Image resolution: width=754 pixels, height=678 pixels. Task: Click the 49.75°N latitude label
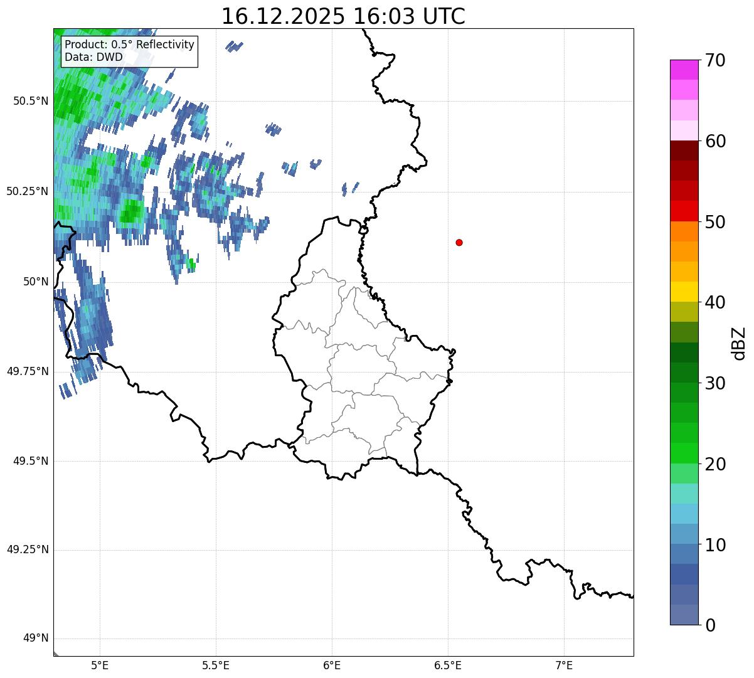click(28, 371)
